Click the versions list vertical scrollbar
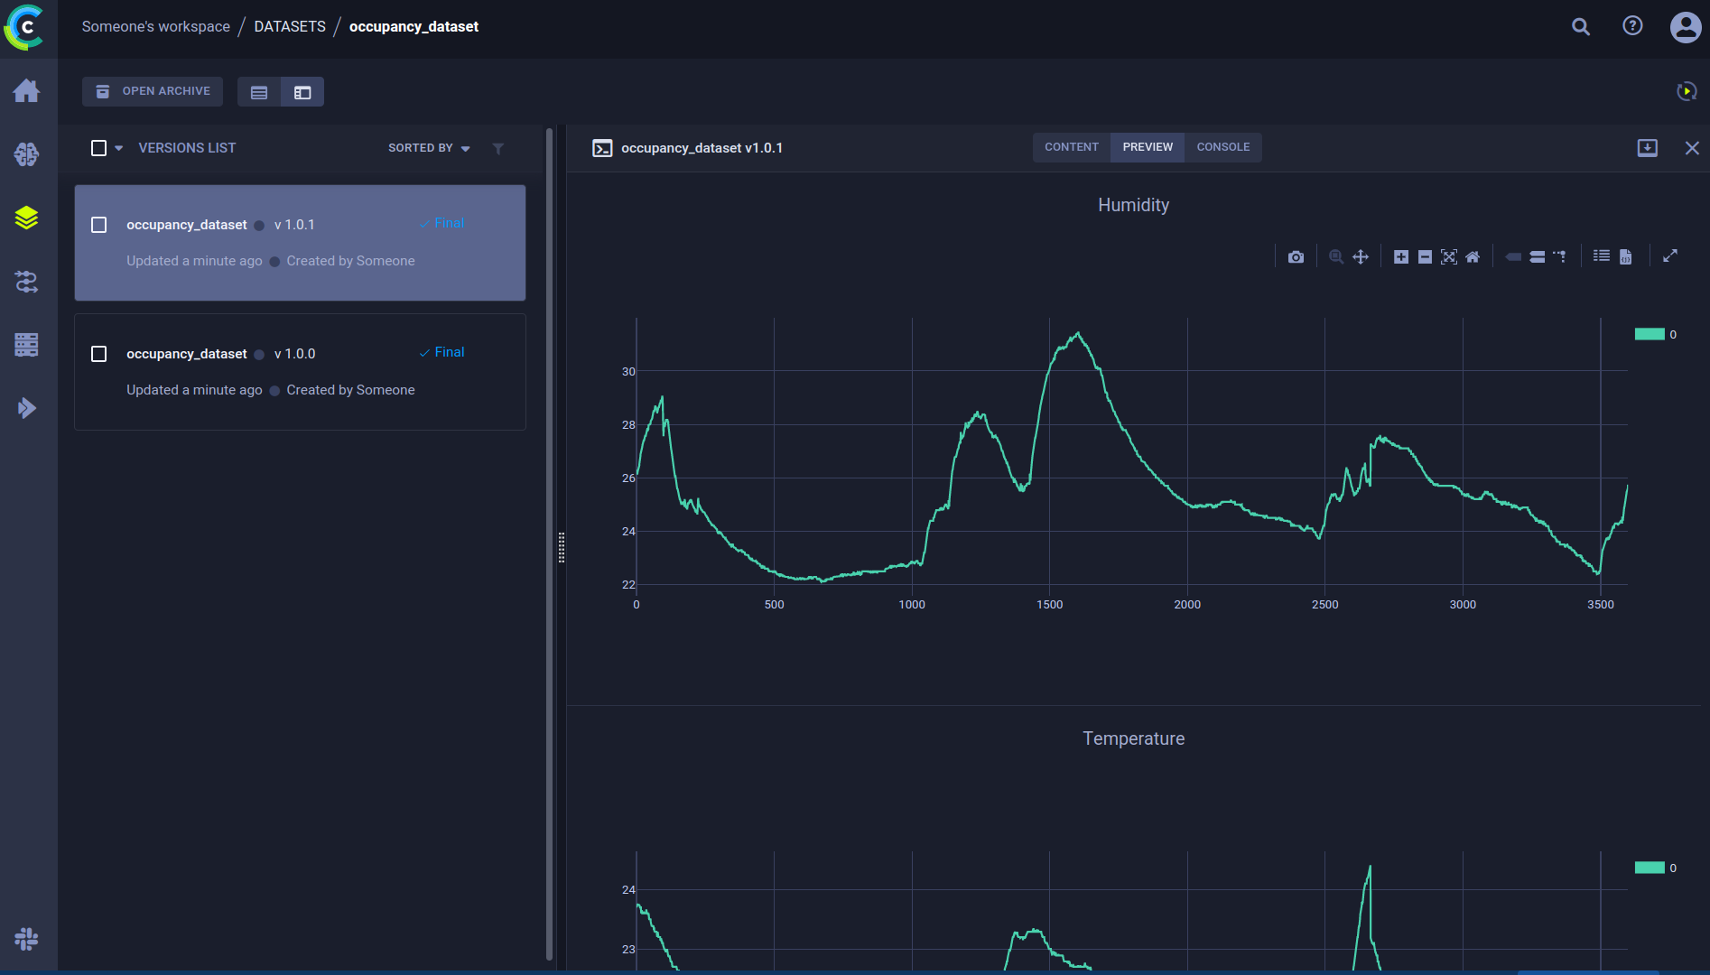The height and width of the screenshot is (975, 1710). (549, 544)
